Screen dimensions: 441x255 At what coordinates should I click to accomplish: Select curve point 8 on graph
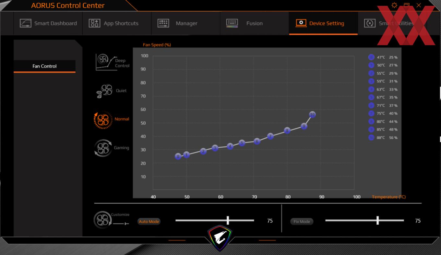click(287, 131)
